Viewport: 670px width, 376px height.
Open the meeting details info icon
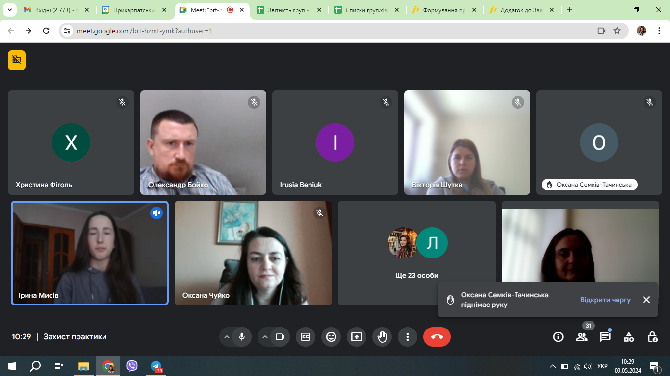[558, 337]
